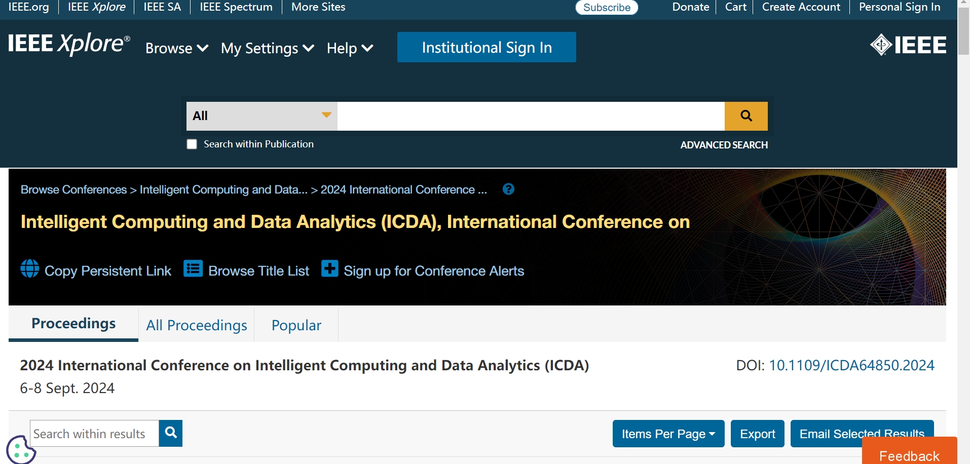This screenshot has height=464, width=970.
Task: Click Copy Persistent Link text
Action: point(108,271)
